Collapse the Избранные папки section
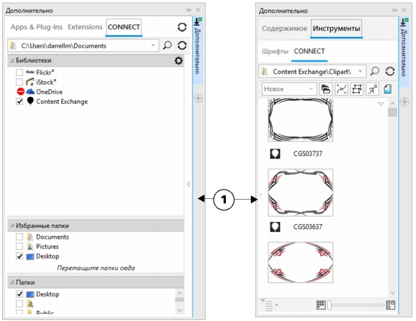This screenshot has width=416, height=321. (12, 226)
